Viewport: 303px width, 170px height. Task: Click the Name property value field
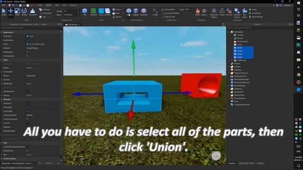tap(43, 68)
